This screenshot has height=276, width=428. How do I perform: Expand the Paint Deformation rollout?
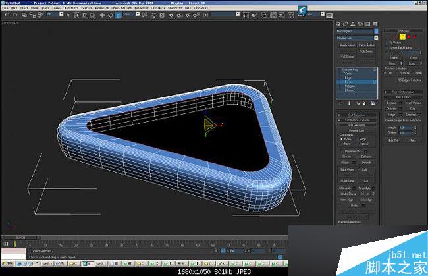(404, 92)
